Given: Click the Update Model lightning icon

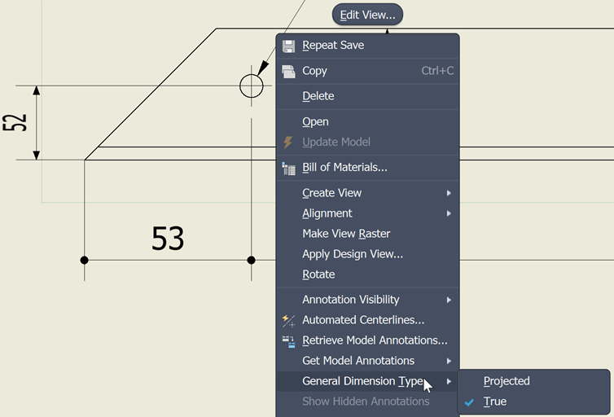Looking at the screenshot, I should tap(287, 143).
